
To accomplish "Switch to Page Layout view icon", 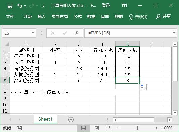I will [x=96, y=128].
